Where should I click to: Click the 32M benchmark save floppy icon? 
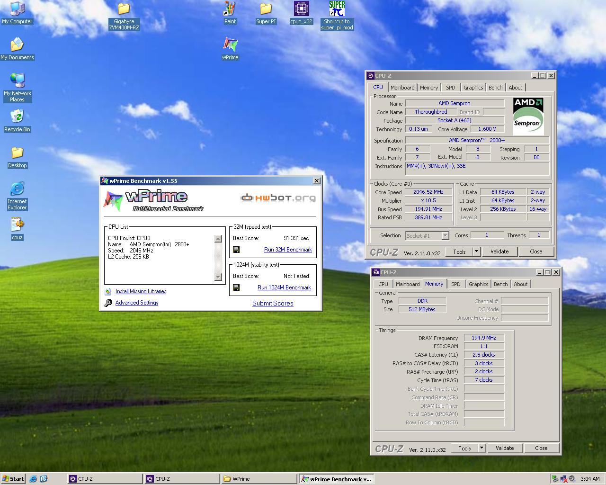pos(236,250)
